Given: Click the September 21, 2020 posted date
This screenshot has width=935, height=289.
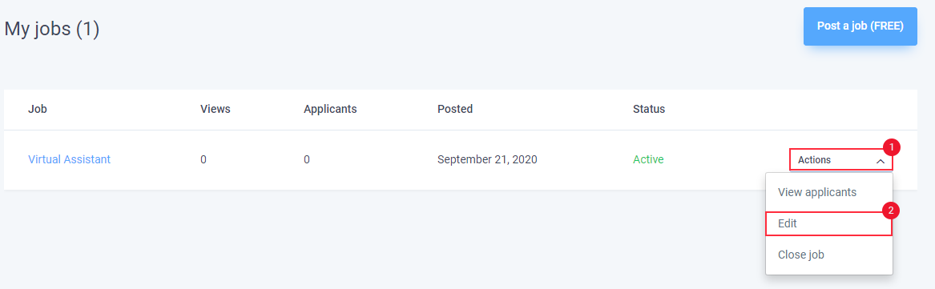Looking at the screenshot, I should click(x=487, y=159).
